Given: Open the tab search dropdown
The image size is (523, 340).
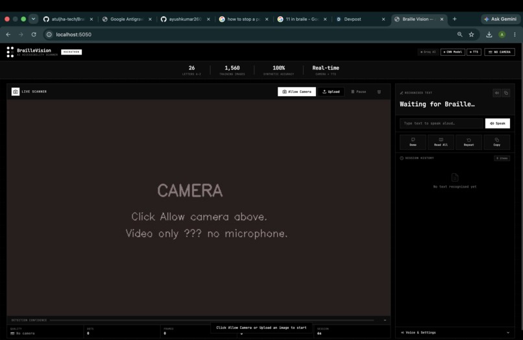Looking at the screenshot, I should (x=33, y=19).
